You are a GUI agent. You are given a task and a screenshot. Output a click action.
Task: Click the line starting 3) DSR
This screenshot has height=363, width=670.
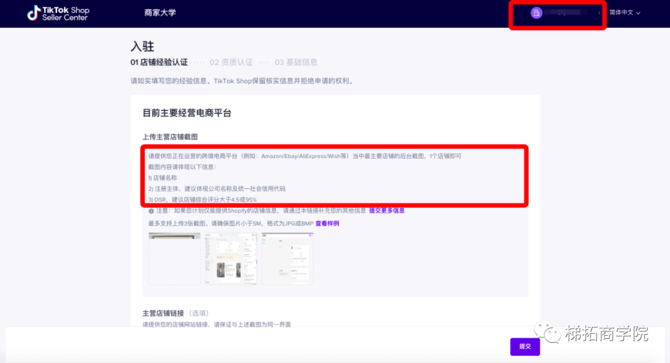click(x=202, y=199)
